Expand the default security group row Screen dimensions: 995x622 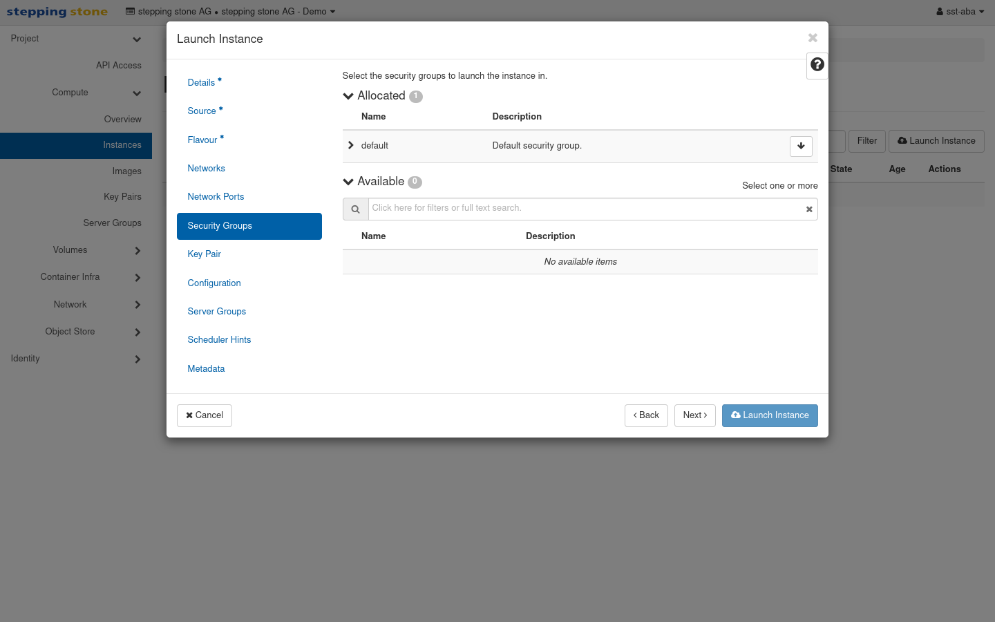tap(351, 145)
